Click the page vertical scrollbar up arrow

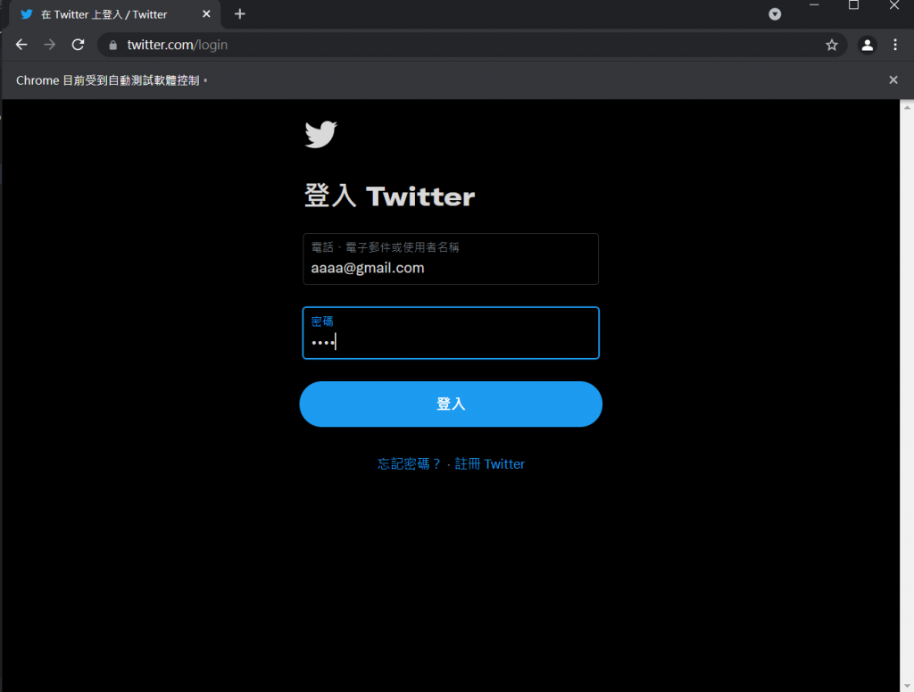coord(907,107)
